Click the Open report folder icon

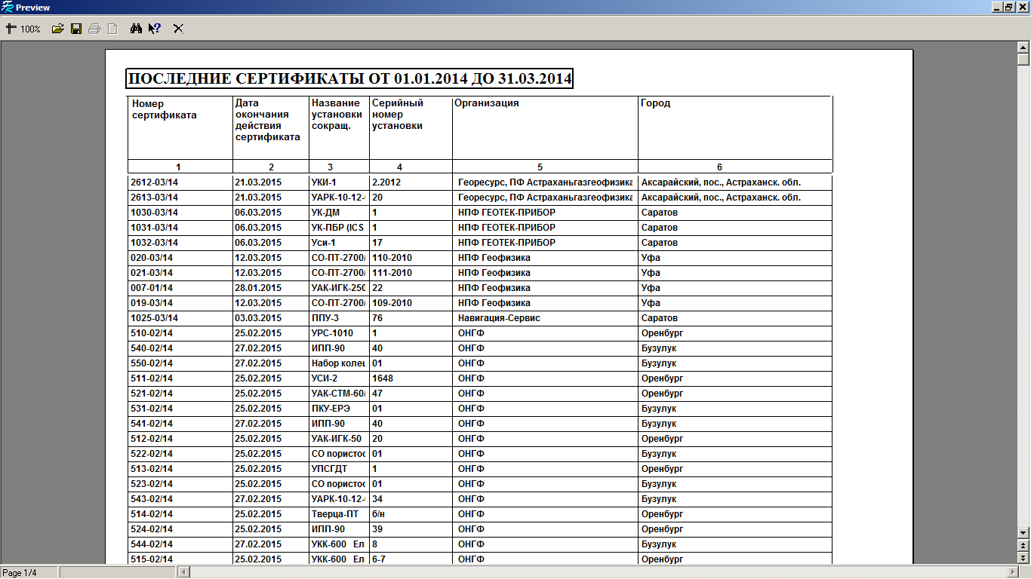[57, 29]
